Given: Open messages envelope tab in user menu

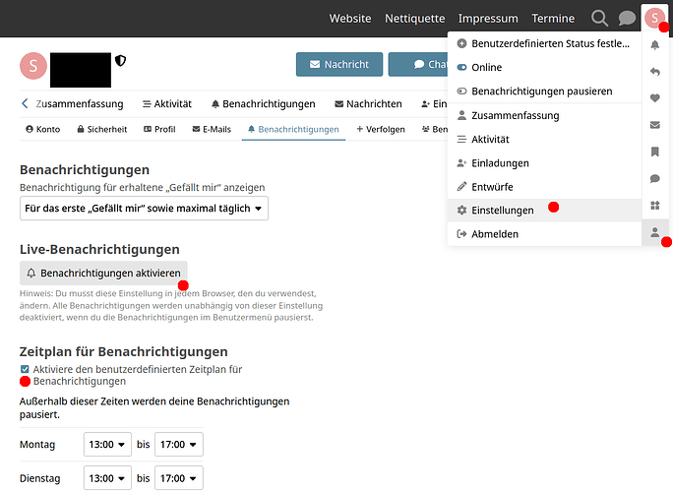Looking at the screenshot, I should point(655,125).
